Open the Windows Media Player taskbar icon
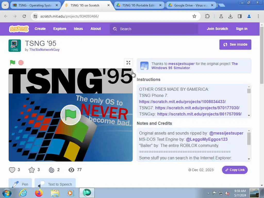 tap(70, 193)
